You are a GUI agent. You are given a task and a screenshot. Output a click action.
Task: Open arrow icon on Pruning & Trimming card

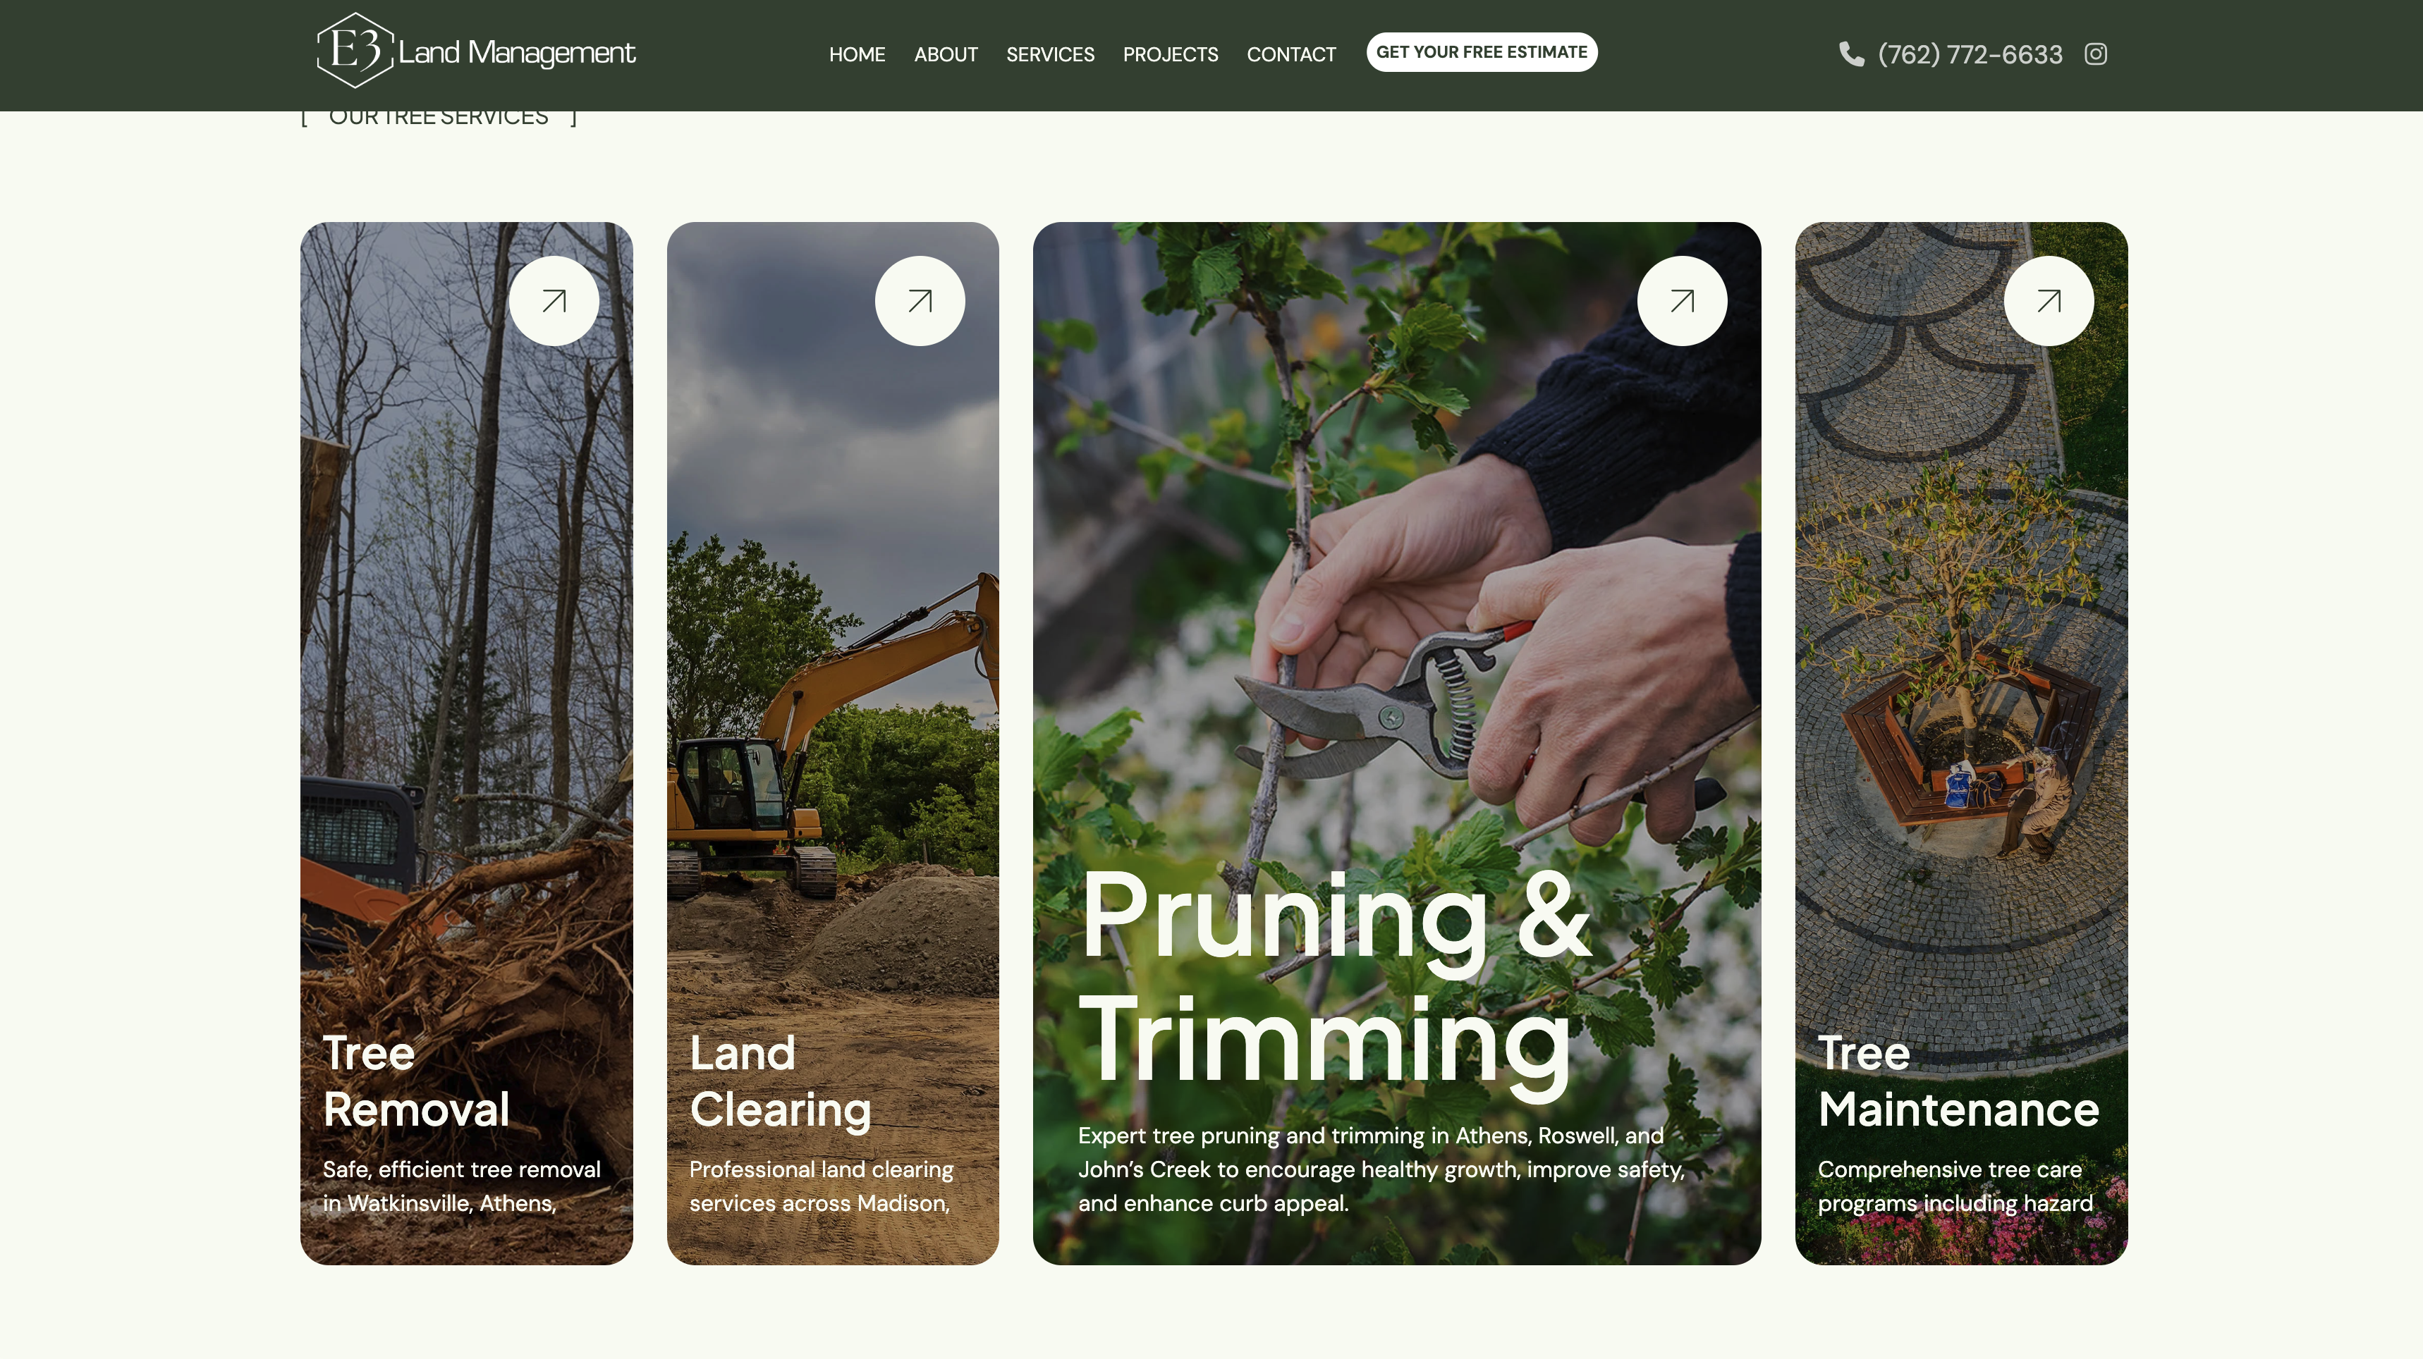1682,301
